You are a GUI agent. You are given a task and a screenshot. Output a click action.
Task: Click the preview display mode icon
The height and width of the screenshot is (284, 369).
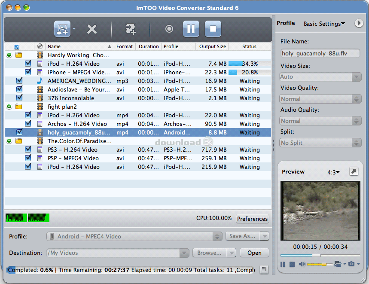click(x=338, y=264)
